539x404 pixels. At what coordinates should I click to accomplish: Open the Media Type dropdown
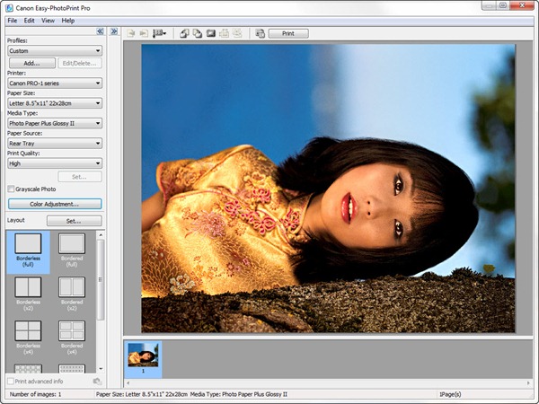(x=54, y=123)
